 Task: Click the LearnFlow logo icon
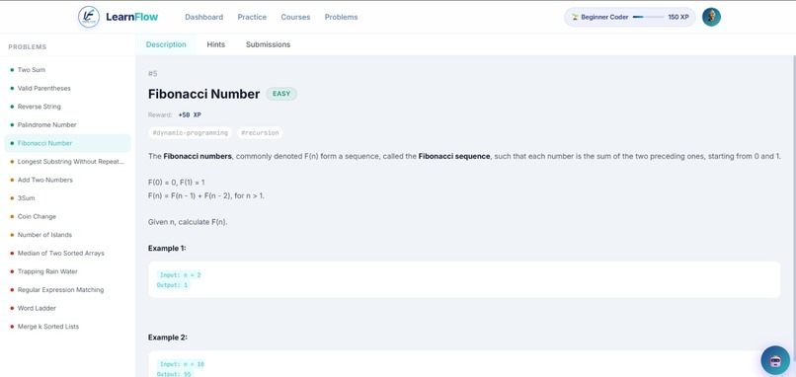click(x=89, y=17)
